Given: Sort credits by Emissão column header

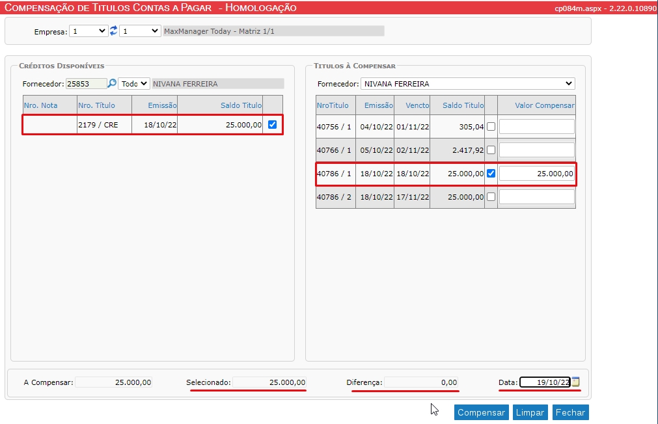Looking at the screenshot, I should 163,105.
